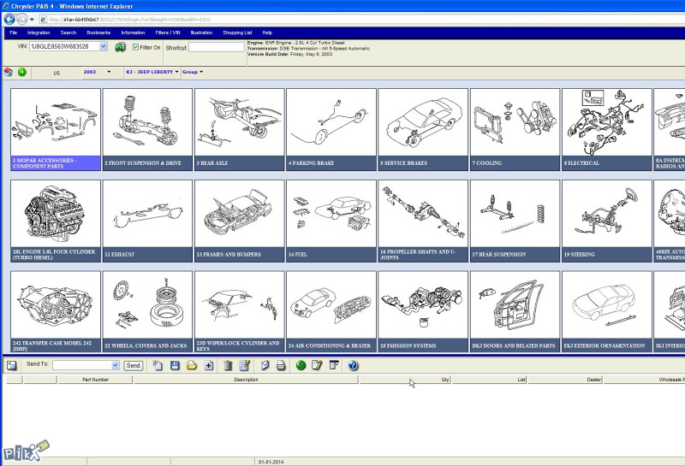Image resolution: width=685 pixels, height=466 pixels.
Task: Open the Bookmarks menu
Action: (x=98, y=32)
